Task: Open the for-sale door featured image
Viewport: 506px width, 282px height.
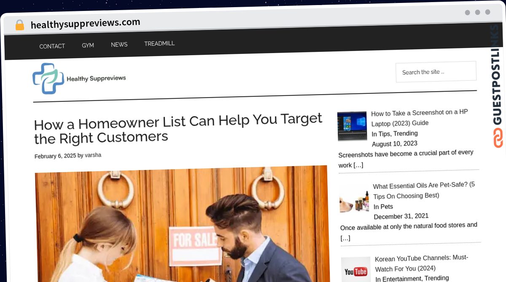Action: (x=183, y=224)
